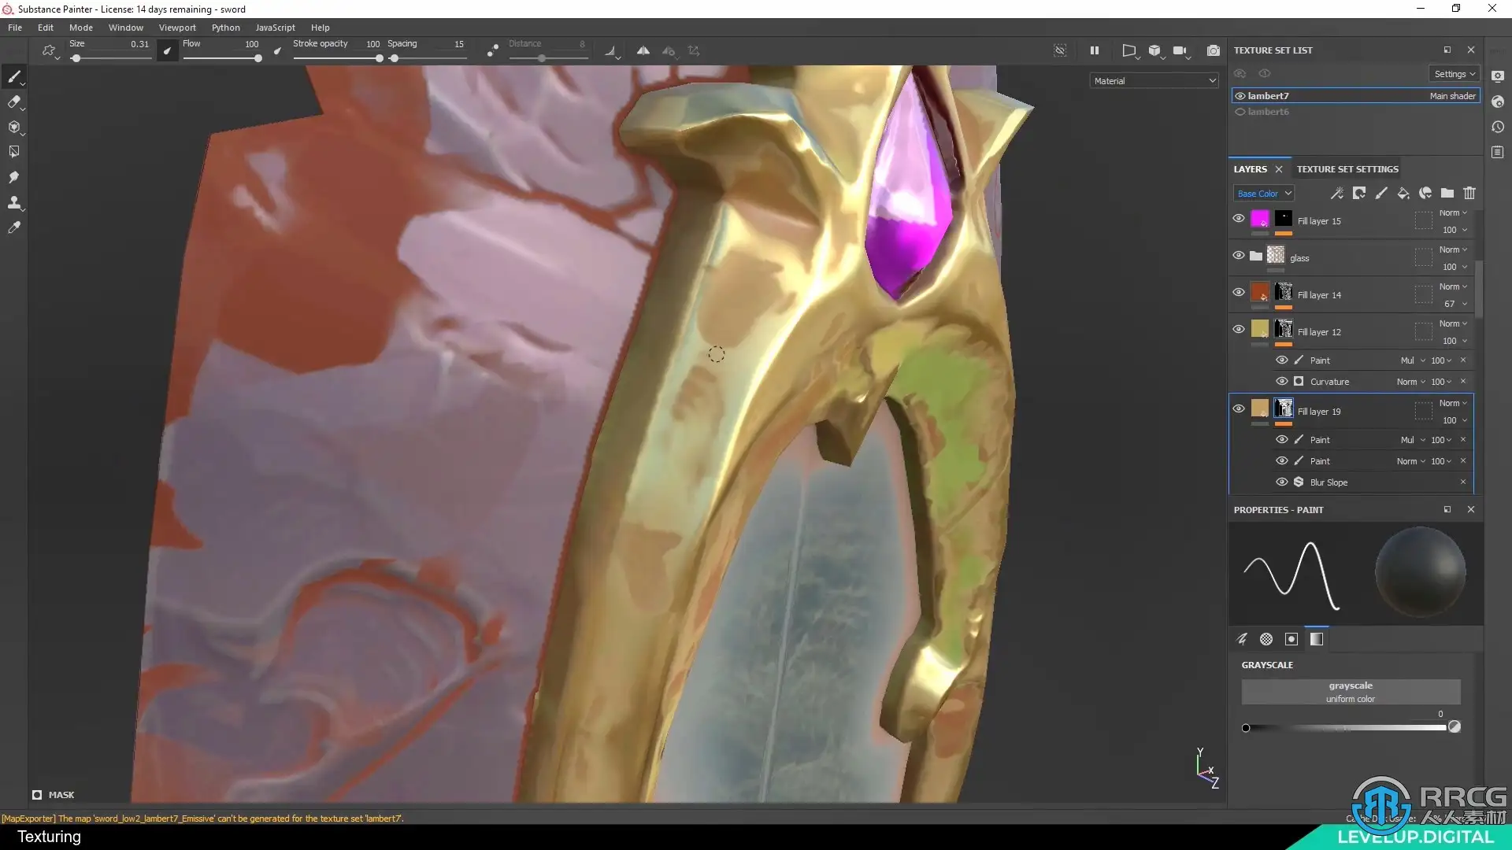Toggle visibility of glass folder

pyautogui.click(x=1238, y=256)
